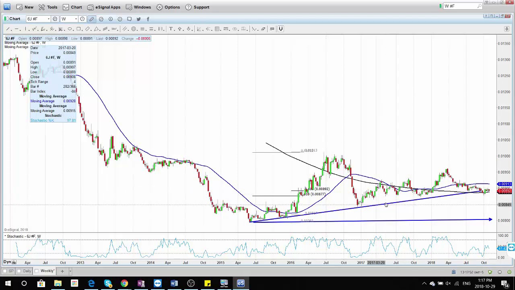Select the up arrow marker tool
The height and width of the screenshot is (290, 515).
(x=179, y=29)
